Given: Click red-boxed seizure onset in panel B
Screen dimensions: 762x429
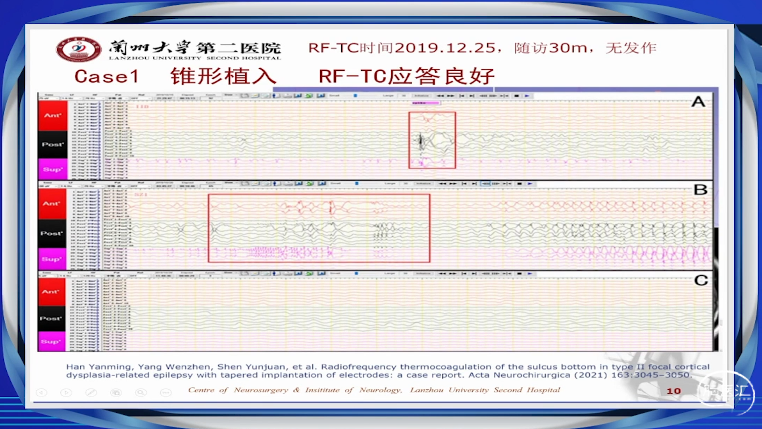Looking at the screenshot, I should [319, 228].
